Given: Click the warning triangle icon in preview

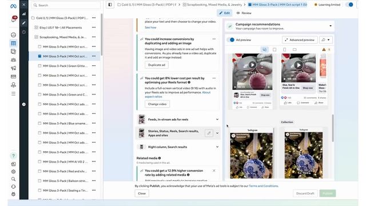Looking at the screenshot, I should point(324,50).
